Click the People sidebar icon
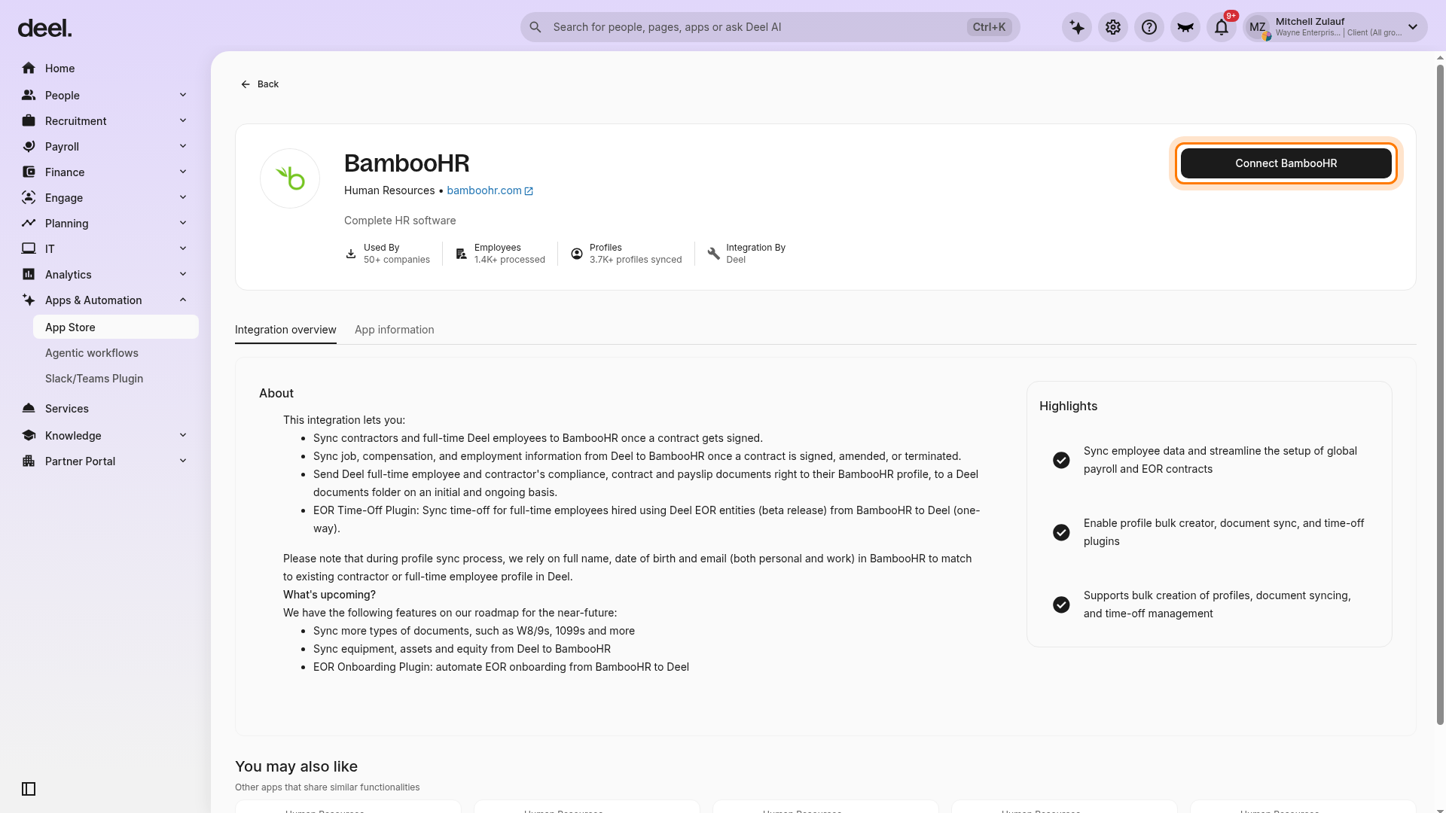This screenshot has width=1446, height=813. pos(29,96)
